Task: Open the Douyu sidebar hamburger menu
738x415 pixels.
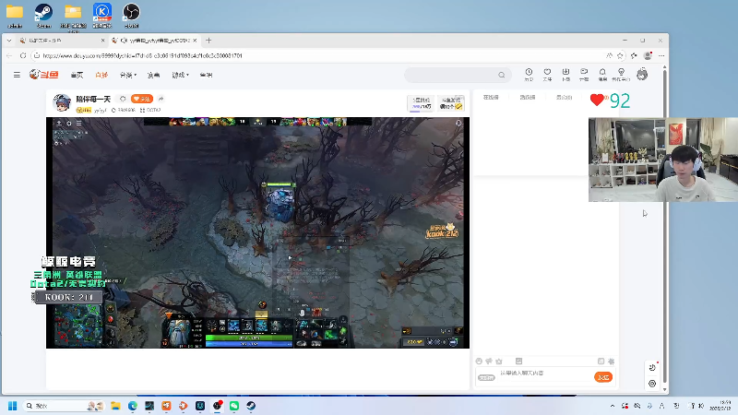Action: 17,75
